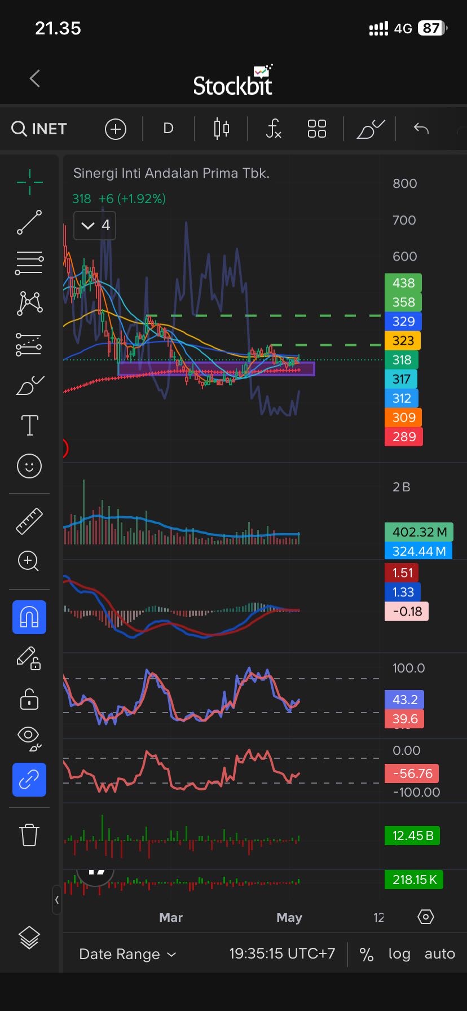Click the 39.6 stochastic value label
The image size is (467, 1011).
point(404,719)
